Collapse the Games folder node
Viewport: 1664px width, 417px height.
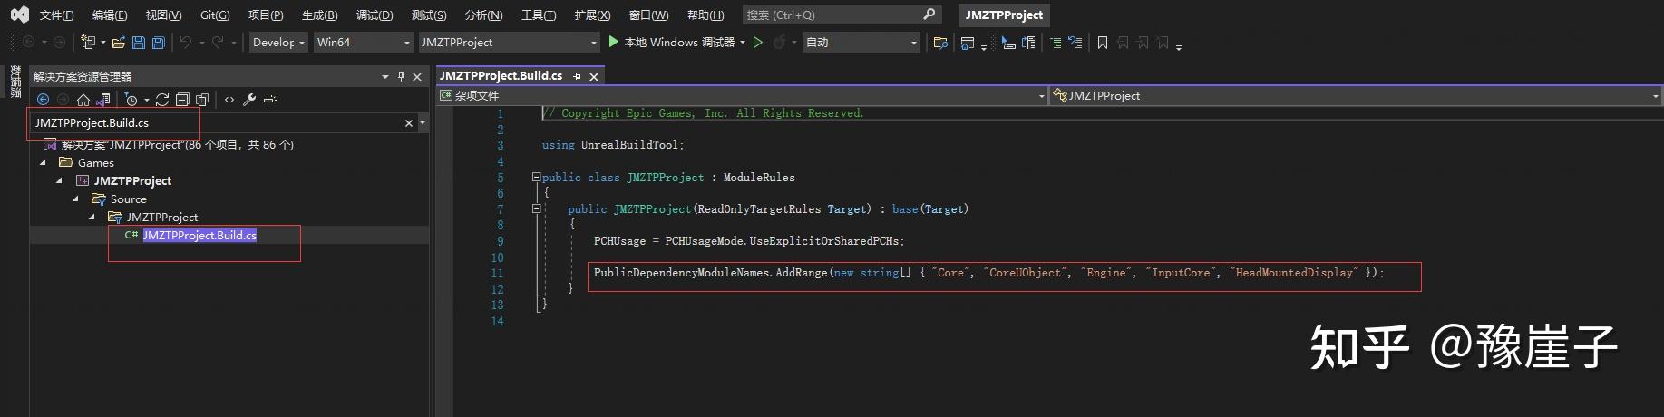tap(44, 163)
